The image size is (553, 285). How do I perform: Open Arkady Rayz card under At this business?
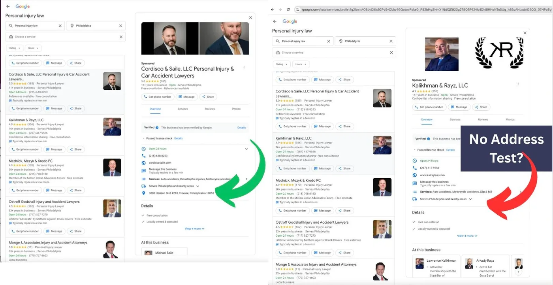click(x=485, y=266)
